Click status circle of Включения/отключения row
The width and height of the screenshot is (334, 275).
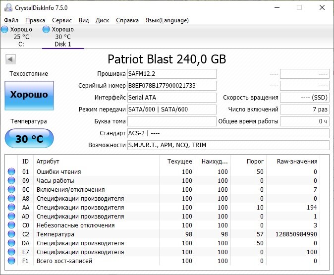pyautogui.click(x=11, y=189)
